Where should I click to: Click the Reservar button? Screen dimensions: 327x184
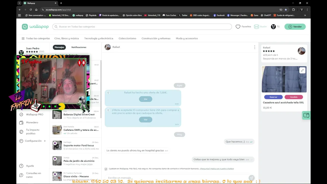click(273, 97)
